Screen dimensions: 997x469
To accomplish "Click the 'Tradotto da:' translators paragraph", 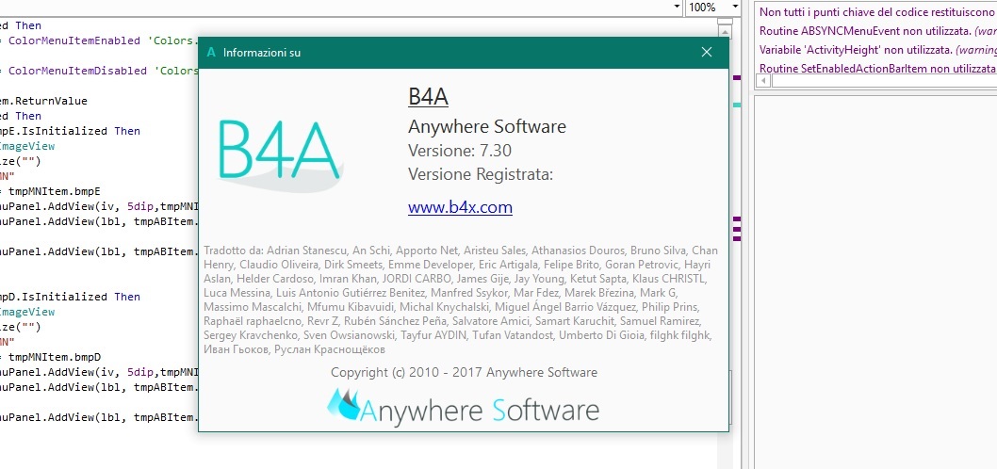I will click(461, 299).
